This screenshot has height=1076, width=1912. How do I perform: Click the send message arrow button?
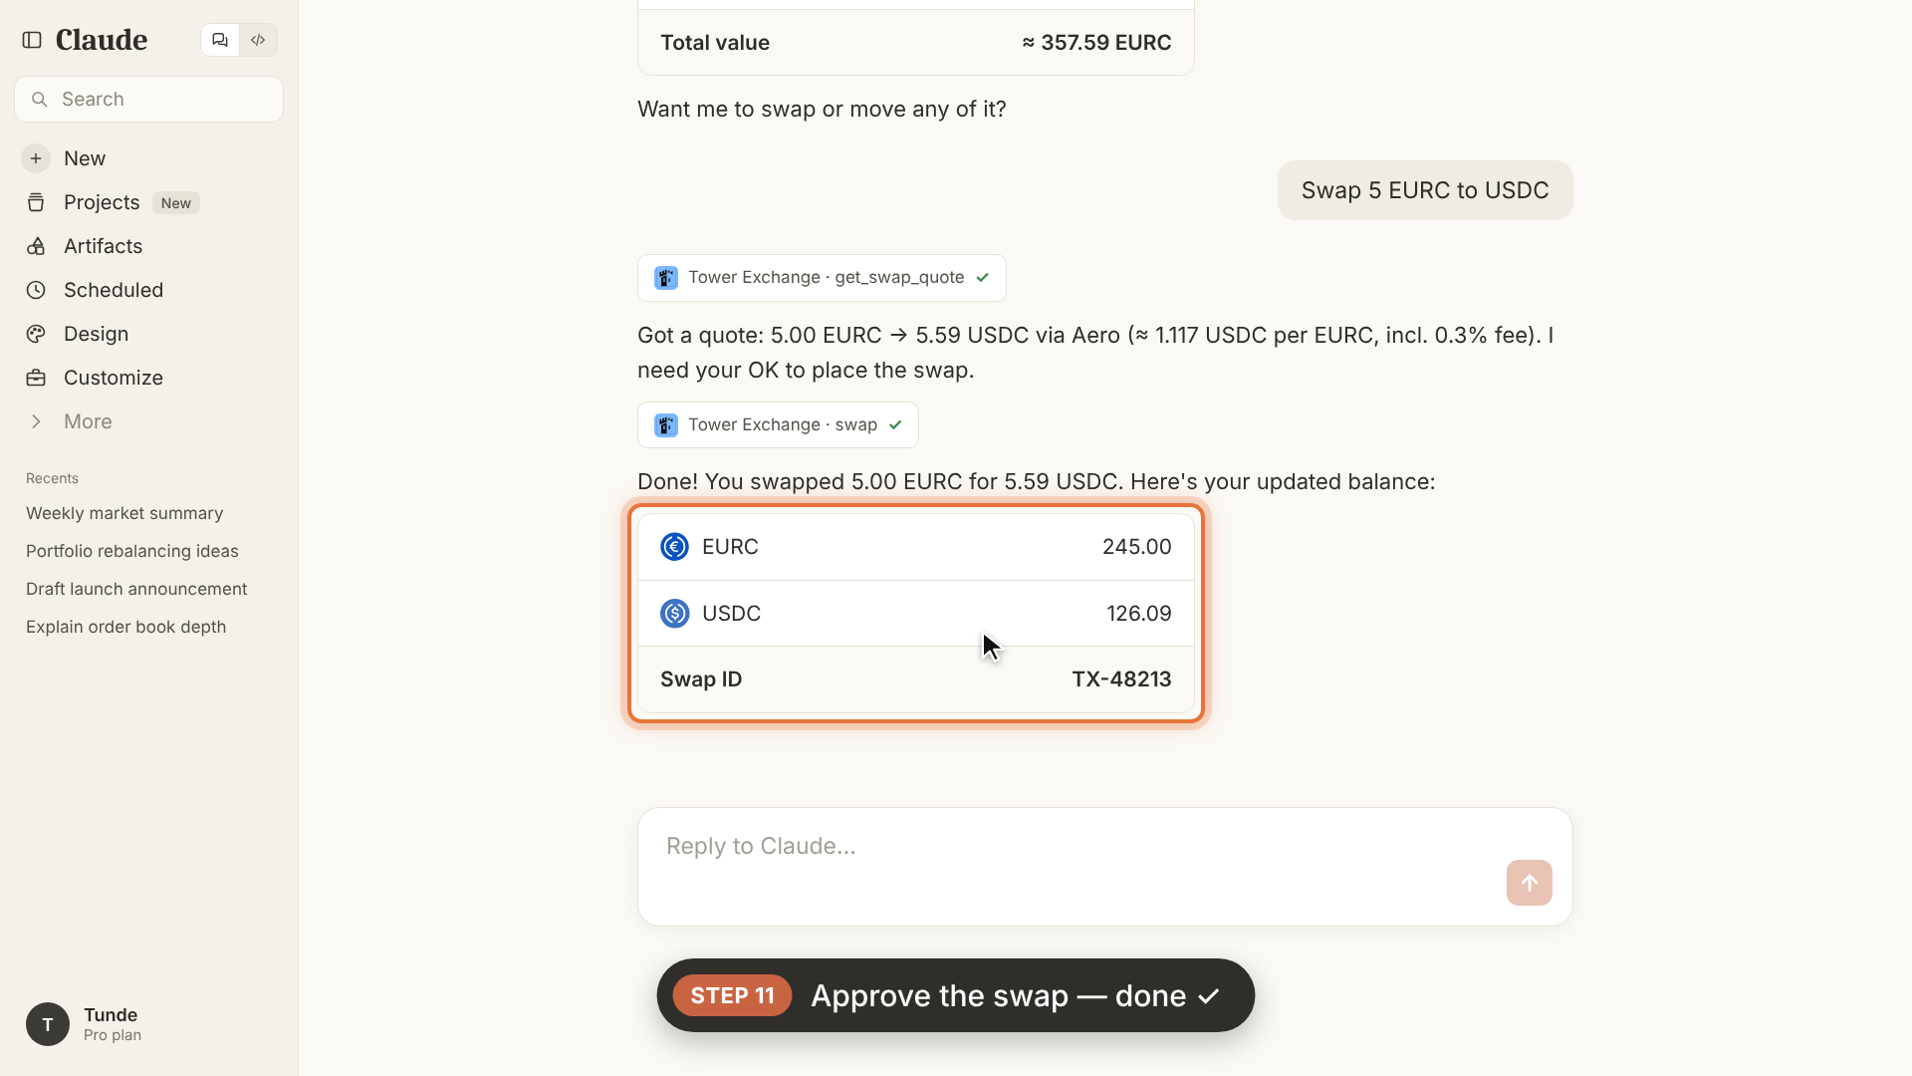[1529, 883]
